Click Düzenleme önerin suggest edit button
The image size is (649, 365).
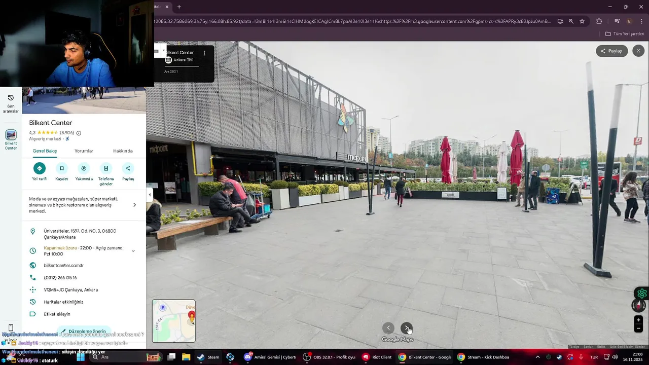[x=84, y=331]
